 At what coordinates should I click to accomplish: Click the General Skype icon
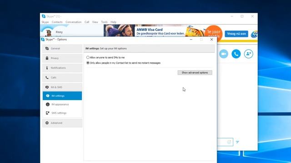click(x=47, y=48)
